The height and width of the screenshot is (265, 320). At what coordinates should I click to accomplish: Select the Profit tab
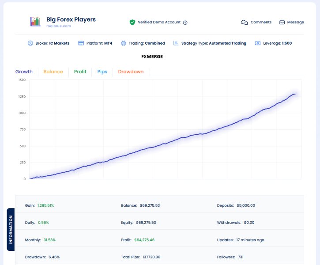click(x=80, y=72)
